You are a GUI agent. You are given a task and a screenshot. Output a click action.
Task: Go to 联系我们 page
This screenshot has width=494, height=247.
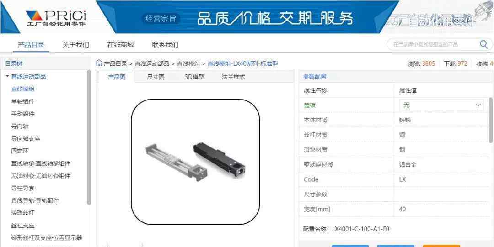coord(165,45)
